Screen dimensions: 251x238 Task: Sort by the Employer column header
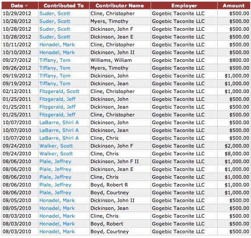(184, 6)
